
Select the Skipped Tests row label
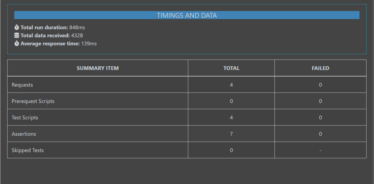coord(28,150)
